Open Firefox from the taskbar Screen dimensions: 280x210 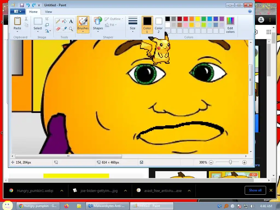pyautogui.click(x=66, y=206)
